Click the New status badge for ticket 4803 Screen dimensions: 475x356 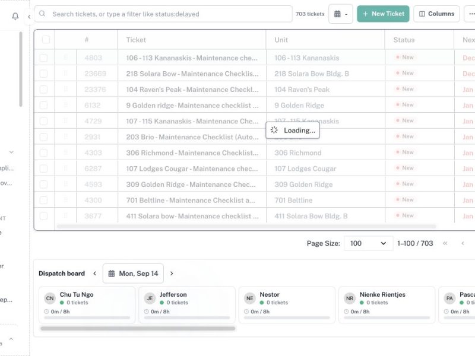pos(405,57)
